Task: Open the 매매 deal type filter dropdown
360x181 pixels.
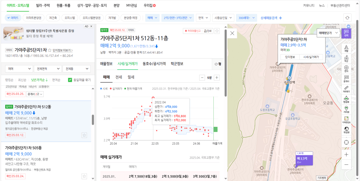Action: (x=152, y=18)
